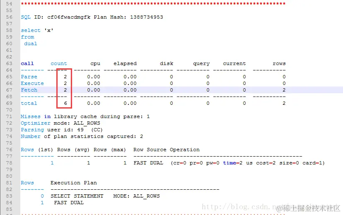343x215 pixels.
Task: Click the 'current' column header
Action: tap(234, 63)
